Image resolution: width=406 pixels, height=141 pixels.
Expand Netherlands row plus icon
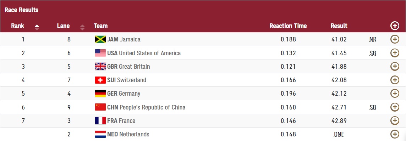coord(394,134)
